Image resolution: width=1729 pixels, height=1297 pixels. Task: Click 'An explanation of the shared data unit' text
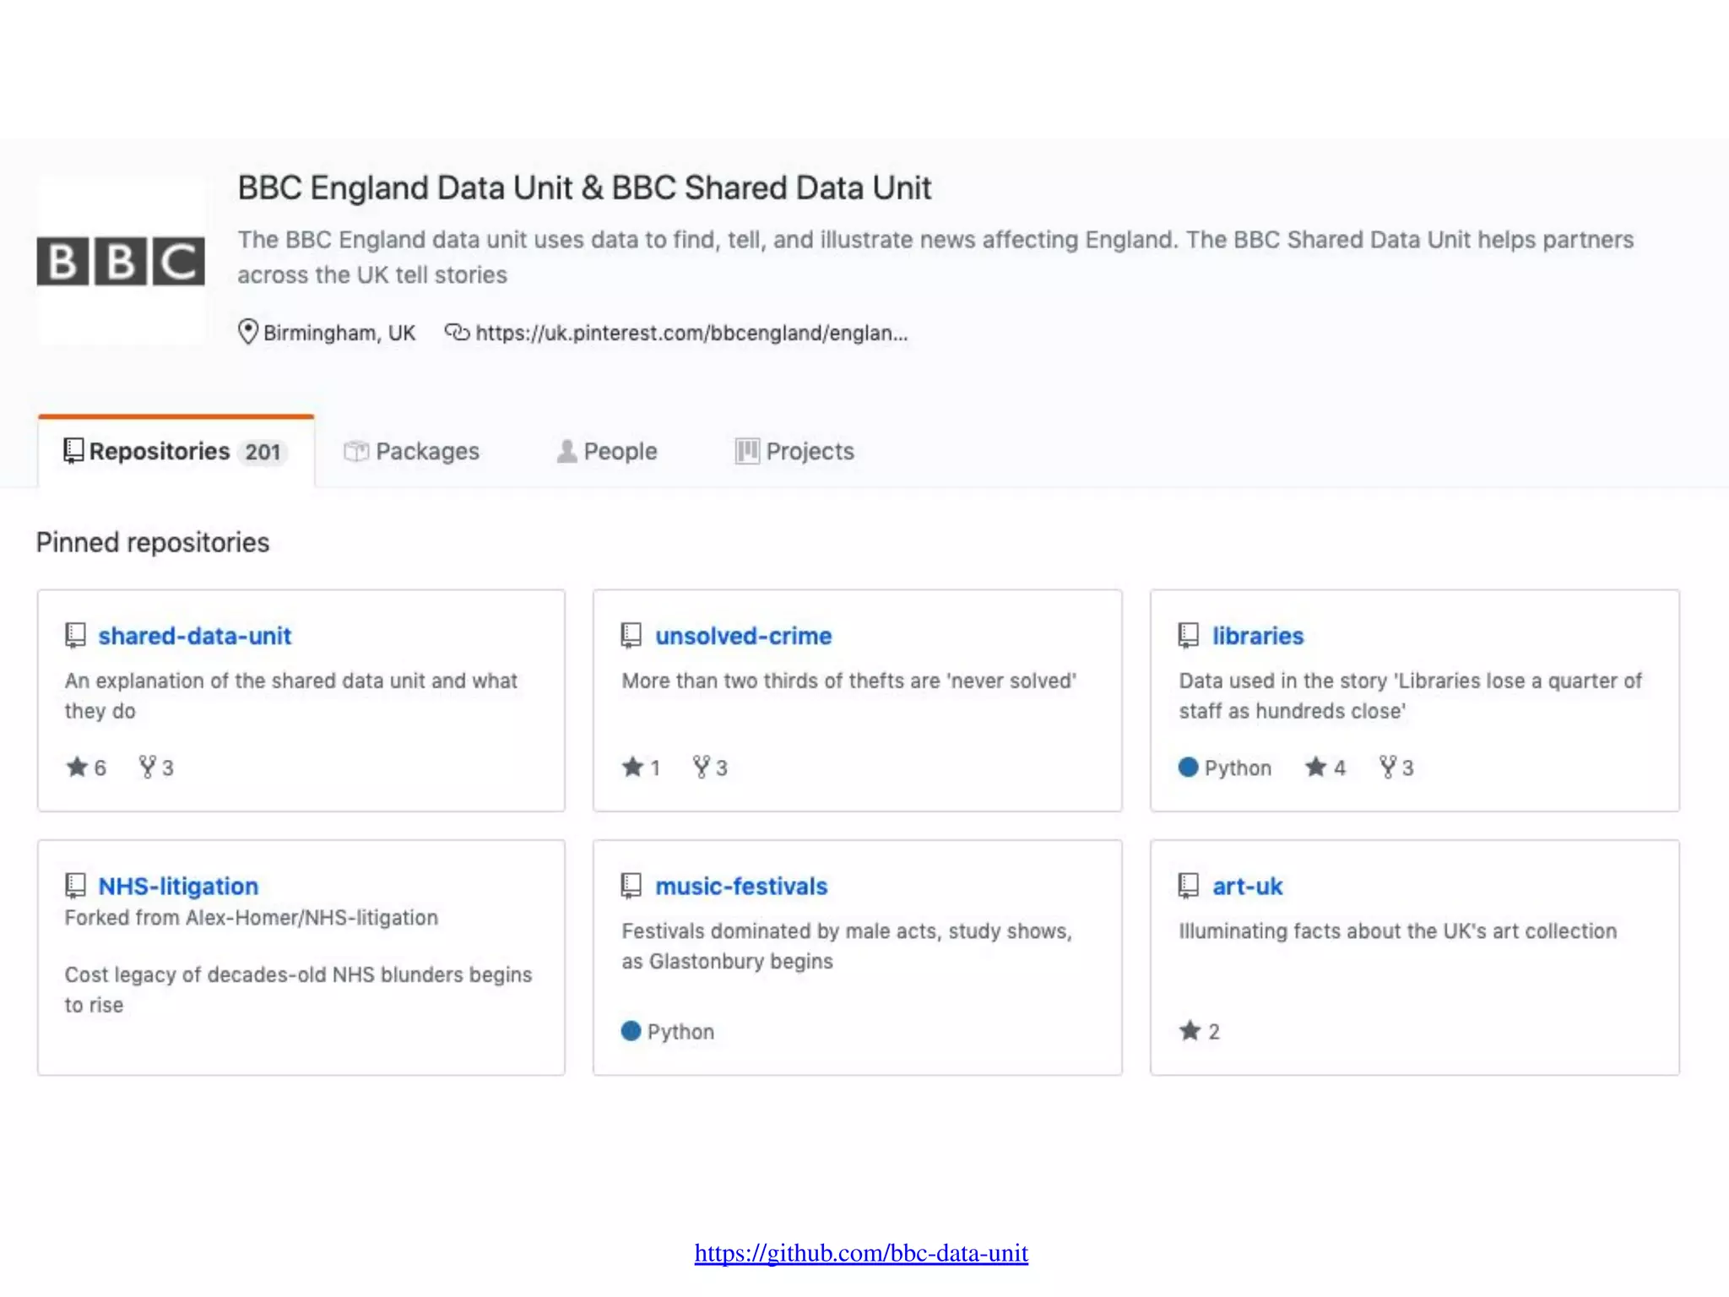[x=291, y=696]
